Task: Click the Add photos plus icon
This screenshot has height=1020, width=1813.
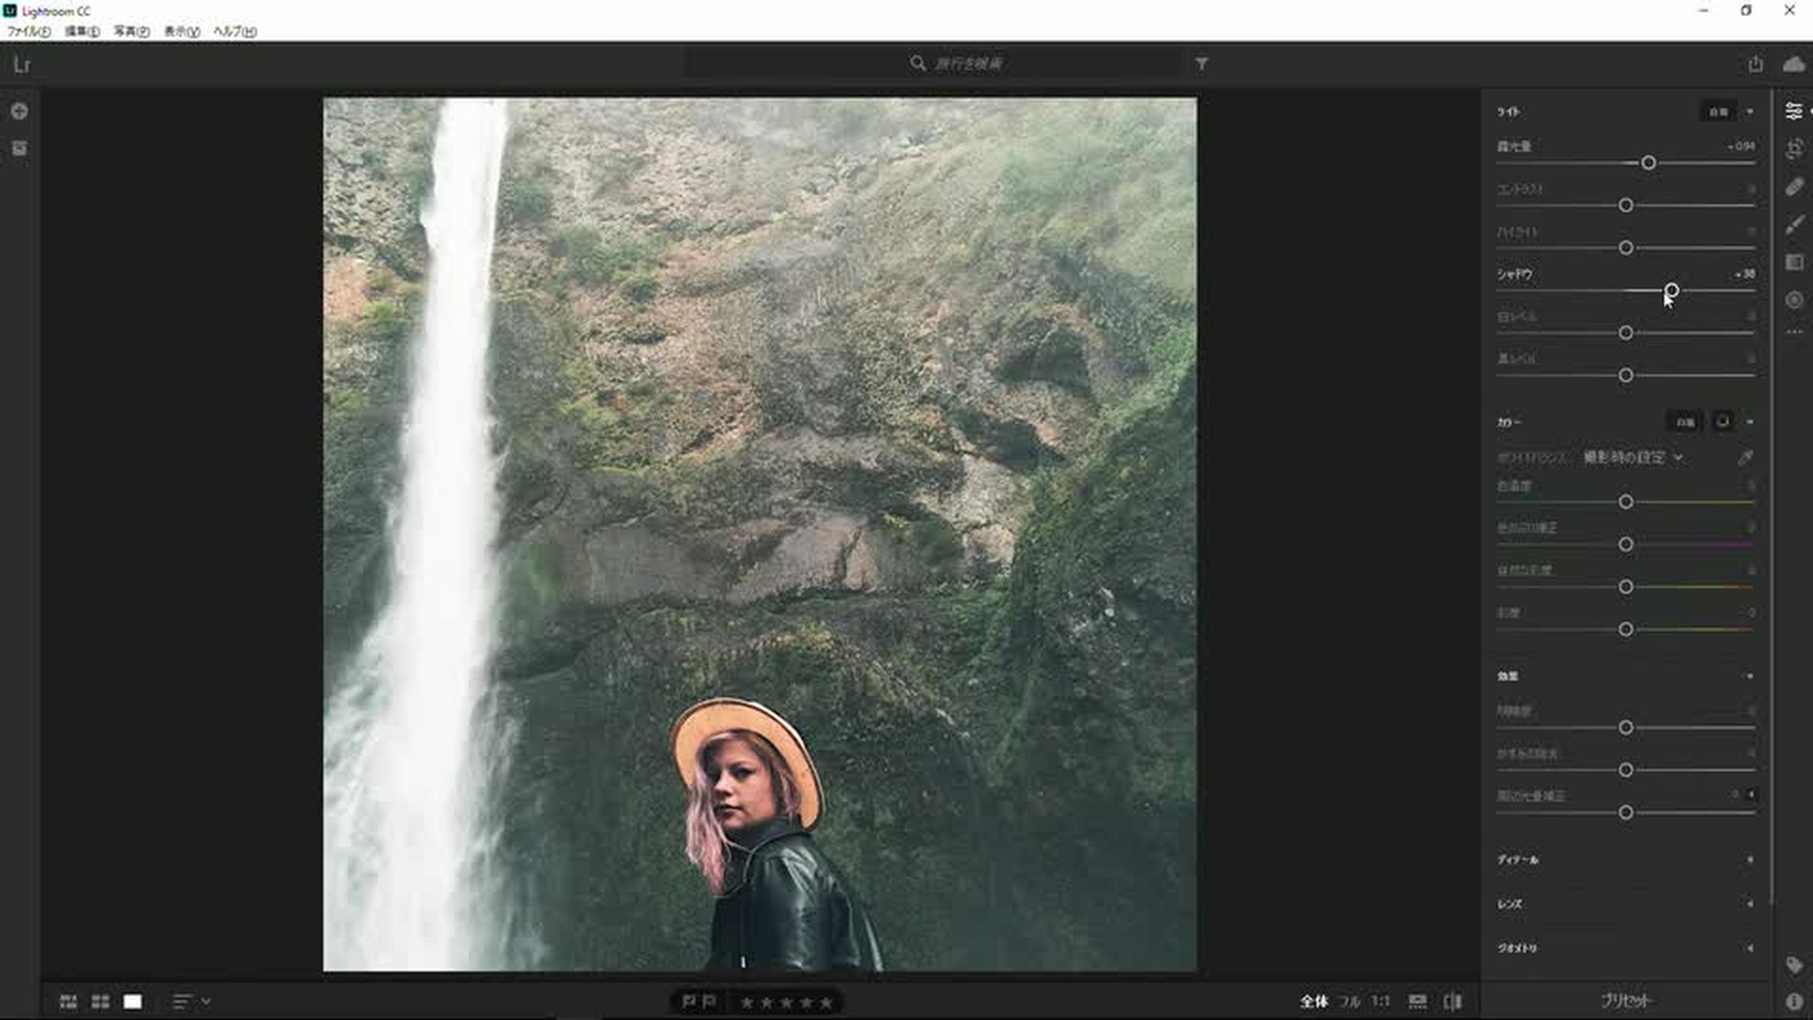Action: (19, 111)
